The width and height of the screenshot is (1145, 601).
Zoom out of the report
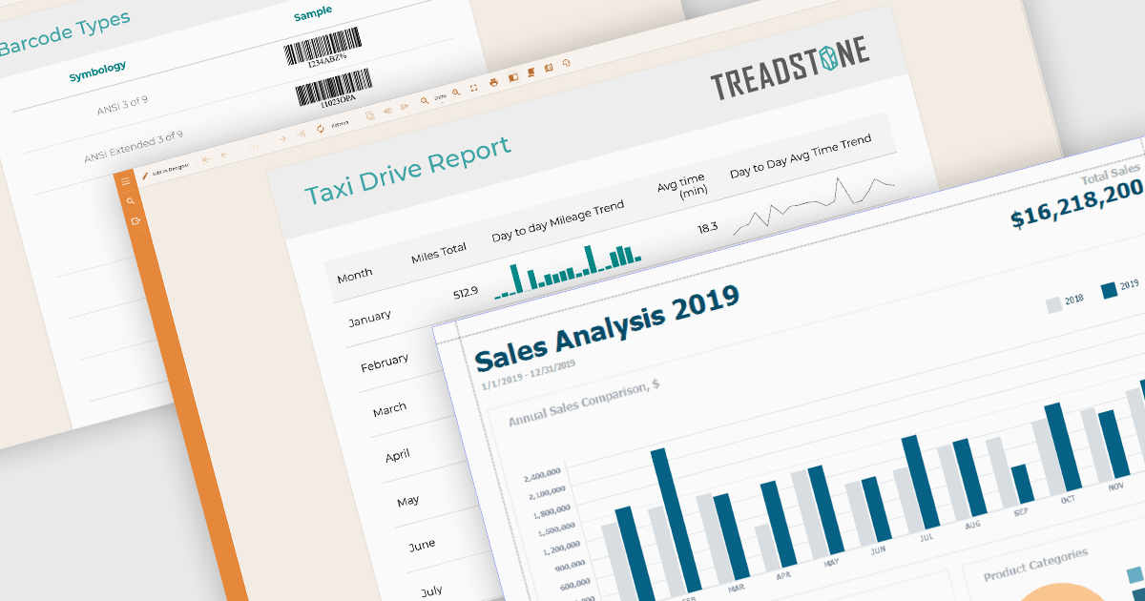click(425, 100)
